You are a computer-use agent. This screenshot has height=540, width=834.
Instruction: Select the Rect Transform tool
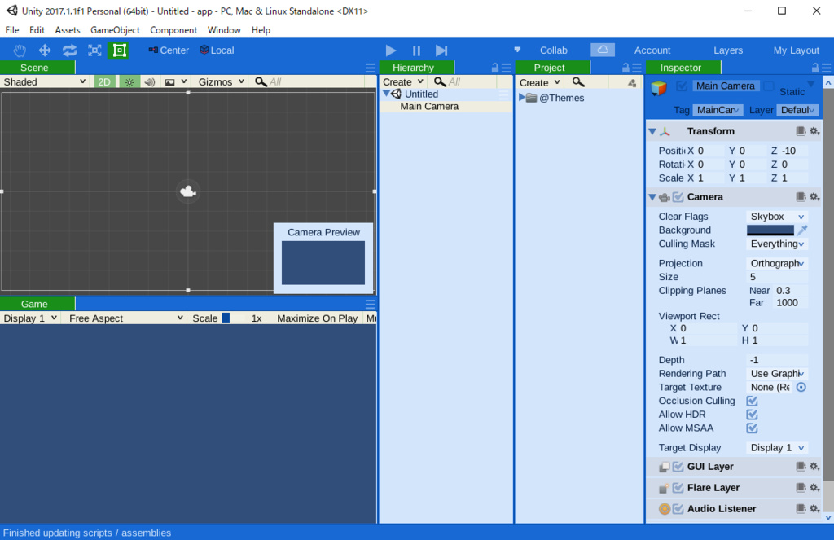(x=119, y=50)
